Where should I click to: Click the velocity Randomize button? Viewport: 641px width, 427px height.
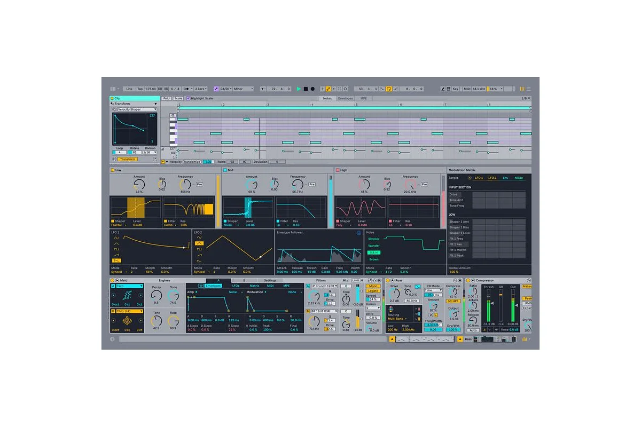[x=192, y=162]
